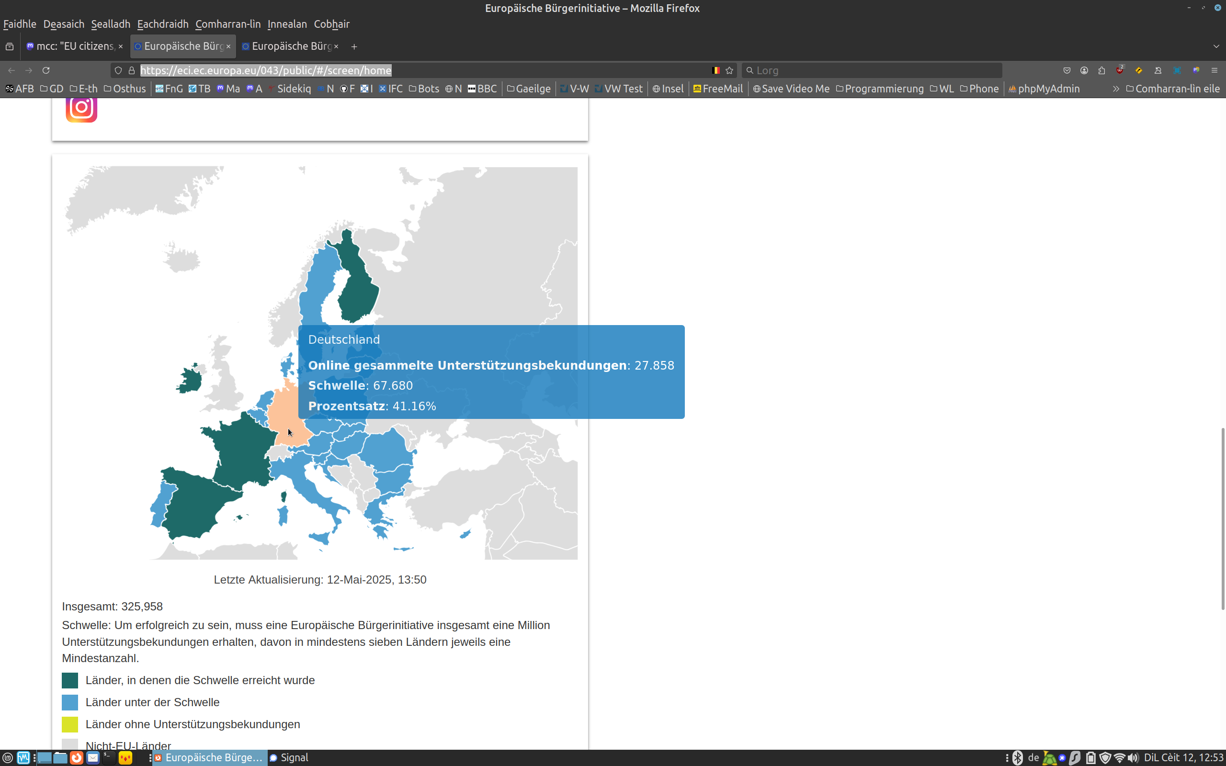Open the VW Test bookmark
This screenshot has width=1226, height=766.
click(x=618, y=89)
